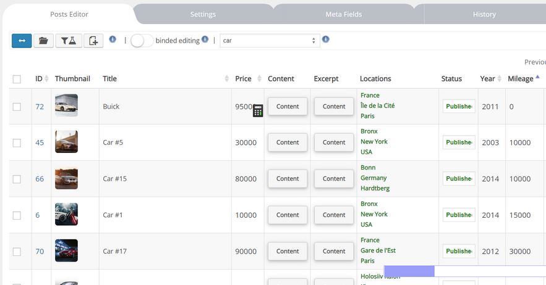Open post ID 6 link
The height and width of the screenshot is (285, 546).
(x=38, y=215)
